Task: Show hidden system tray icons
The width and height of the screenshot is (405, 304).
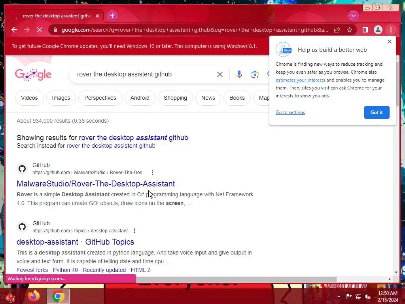Action: pos(339,296)
